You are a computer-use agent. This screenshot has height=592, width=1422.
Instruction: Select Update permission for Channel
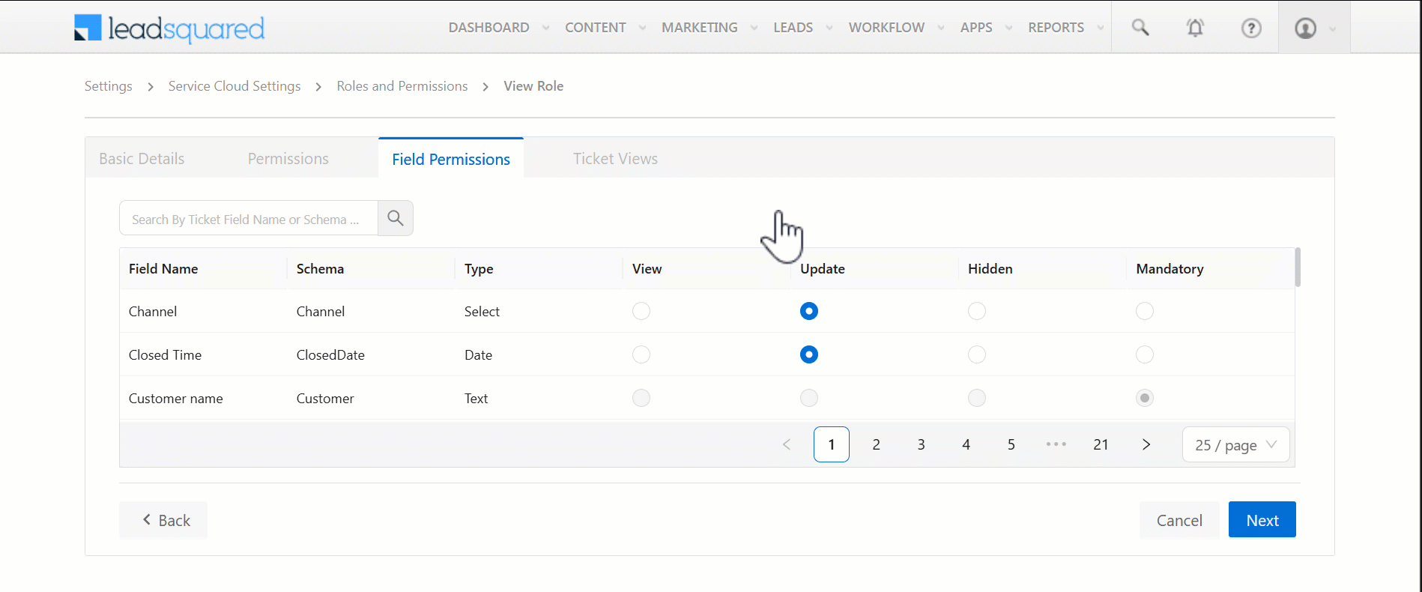(809, 311)
